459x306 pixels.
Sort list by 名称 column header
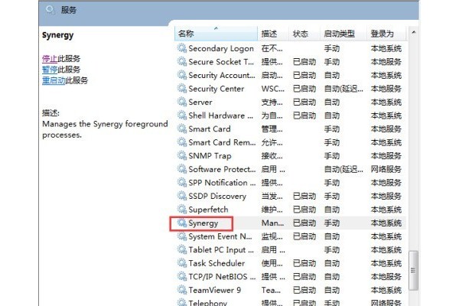[216, 34]
